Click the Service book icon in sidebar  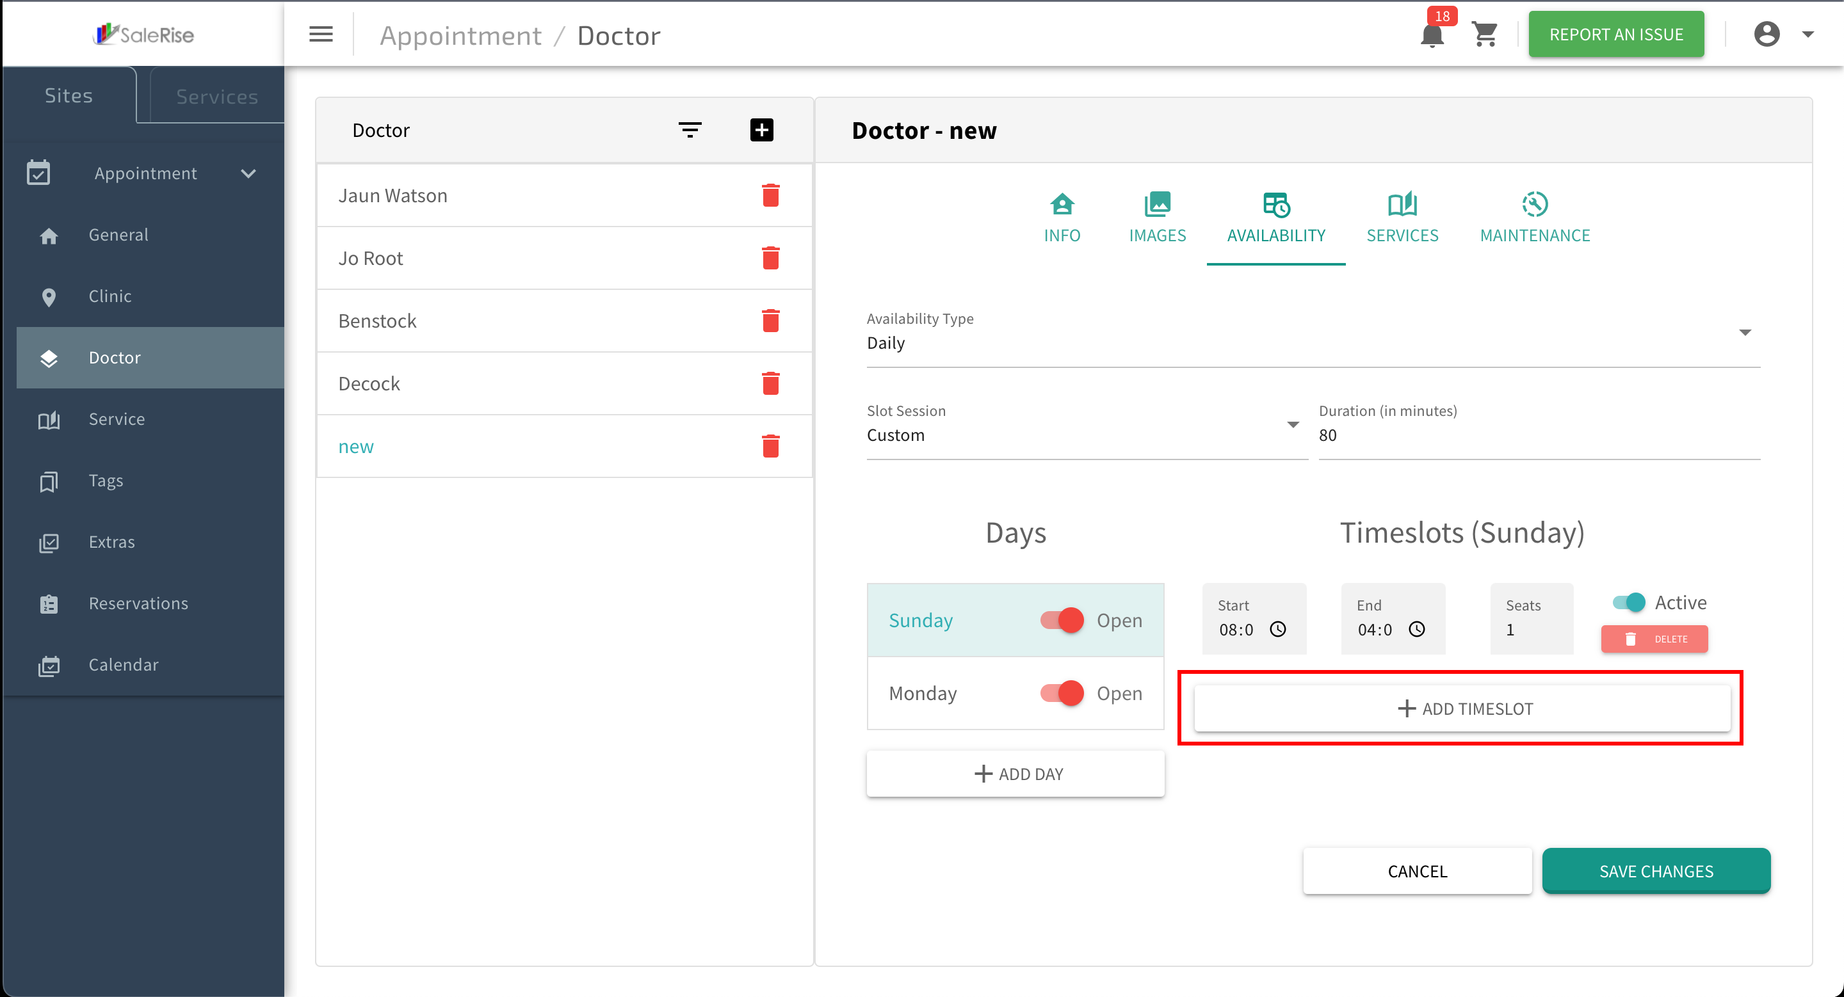[49, 420]
